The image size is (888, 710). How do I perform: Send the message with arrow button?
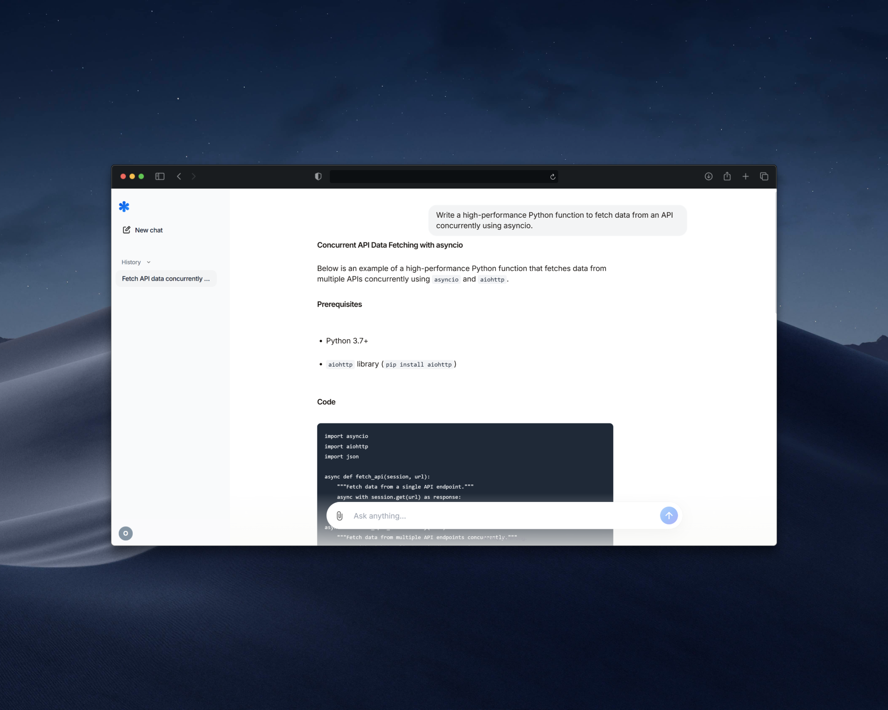669,515
